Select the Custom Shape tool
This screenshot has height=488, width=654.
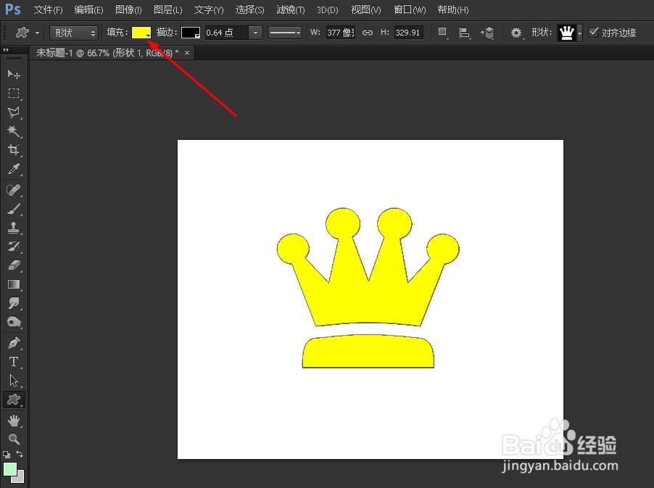click(x=14, y=400)
